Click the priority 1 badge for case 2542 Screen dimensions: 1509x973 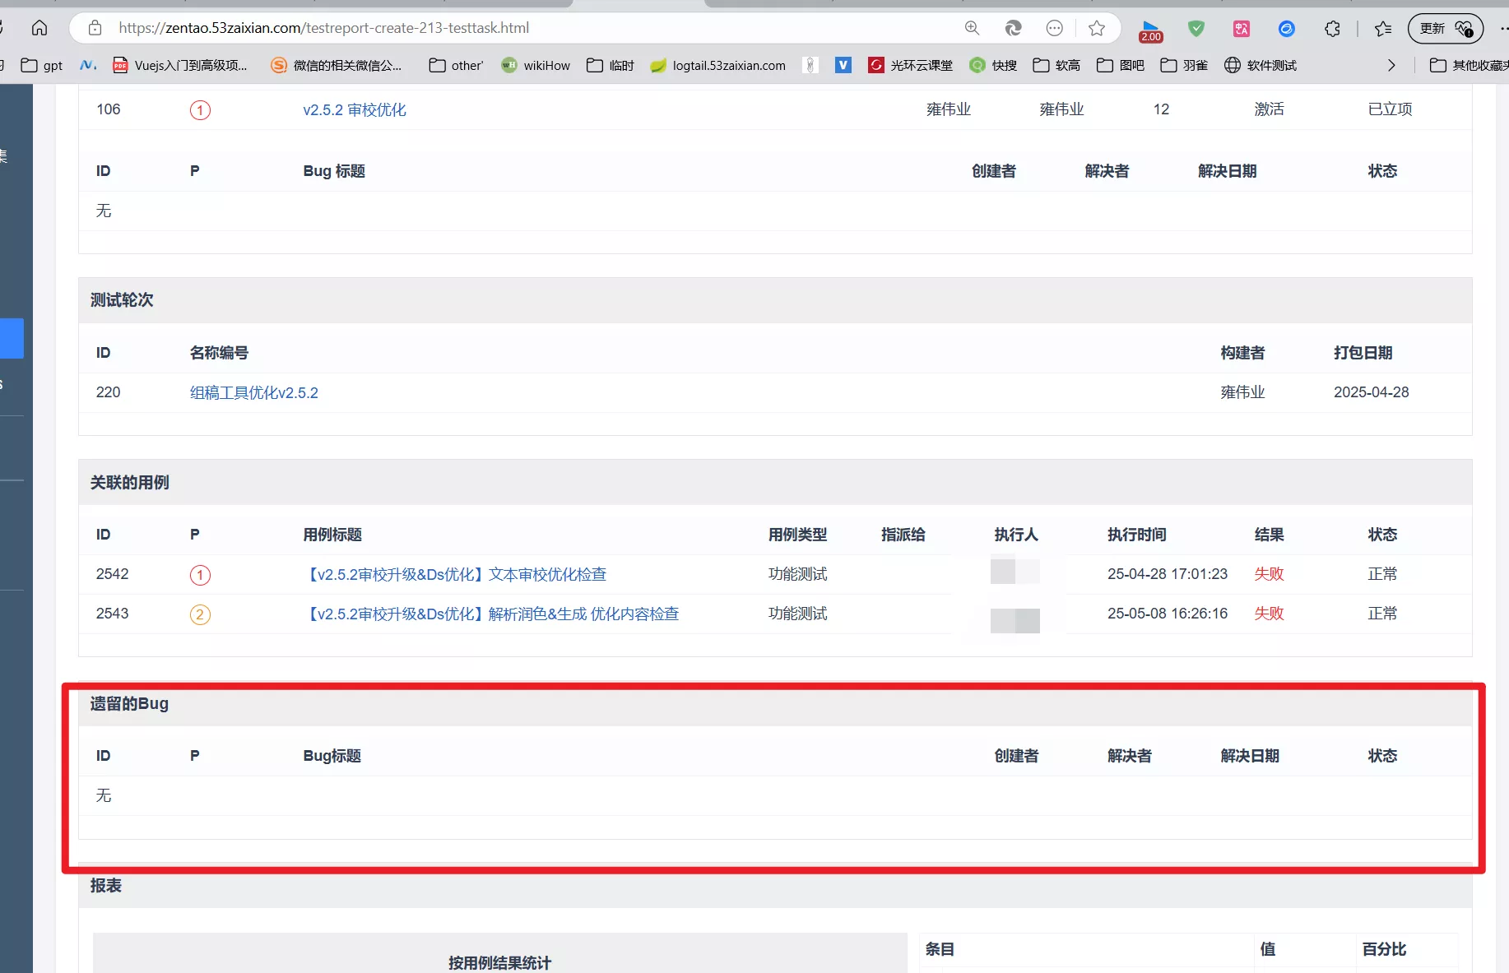200,575
